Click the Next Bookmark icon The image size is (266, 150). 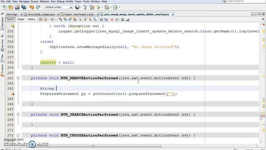(x=90, y=20)
